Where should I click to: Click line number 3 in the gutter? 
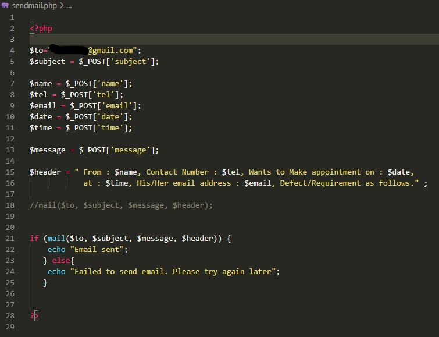[x=12, y=39]
